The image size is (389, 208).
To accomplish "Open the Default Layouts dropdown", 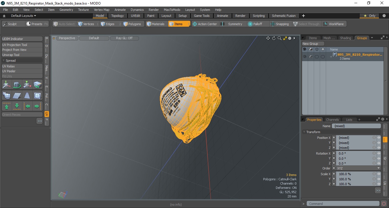I will [x=23, y=16].
